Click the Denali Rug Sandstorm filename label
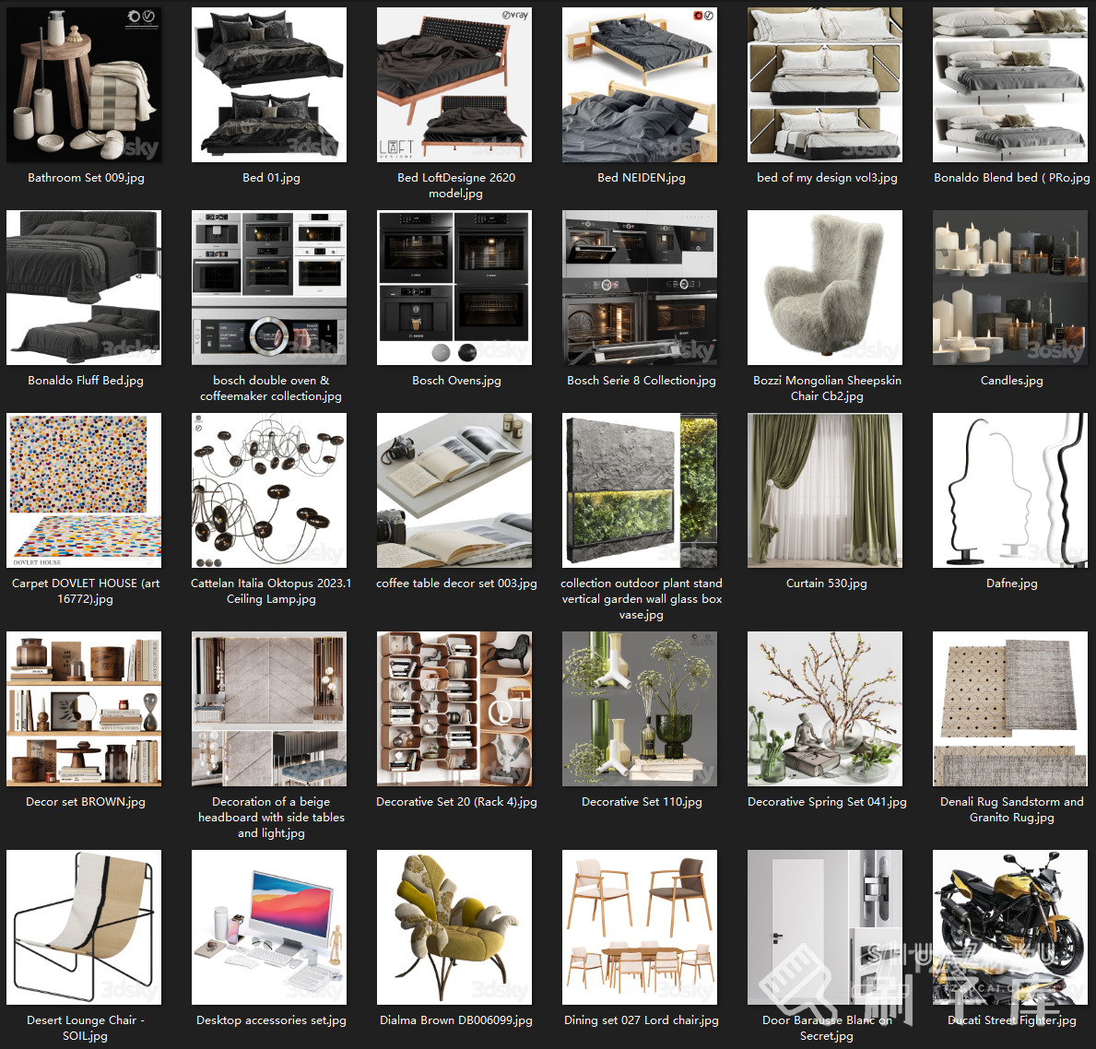The image size is (1096, 1049). pyautogui.click(x=1011, y=809)
